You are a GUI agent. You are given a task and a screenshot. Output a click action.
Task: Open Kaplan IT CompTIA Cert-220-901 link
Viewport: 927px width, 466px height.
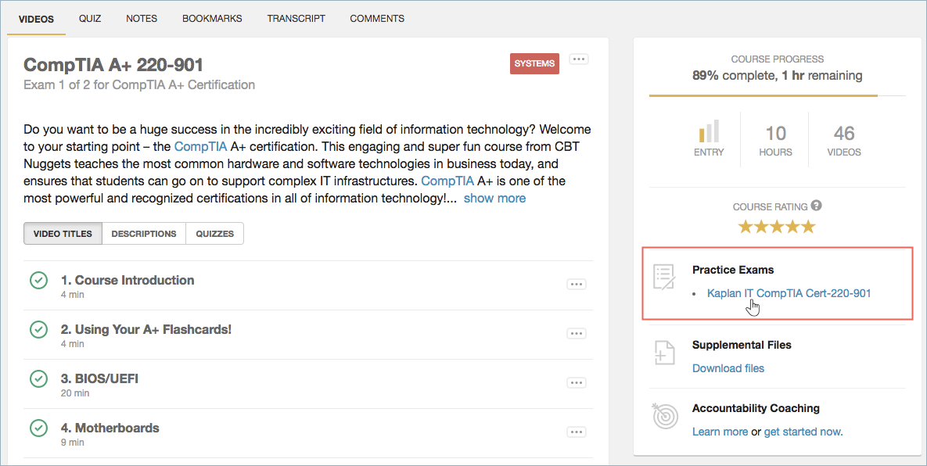[x=789, y=293]
